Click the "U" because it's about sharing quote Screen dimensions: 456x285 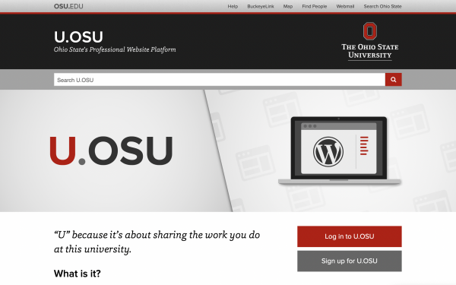[x=157, y=242]
